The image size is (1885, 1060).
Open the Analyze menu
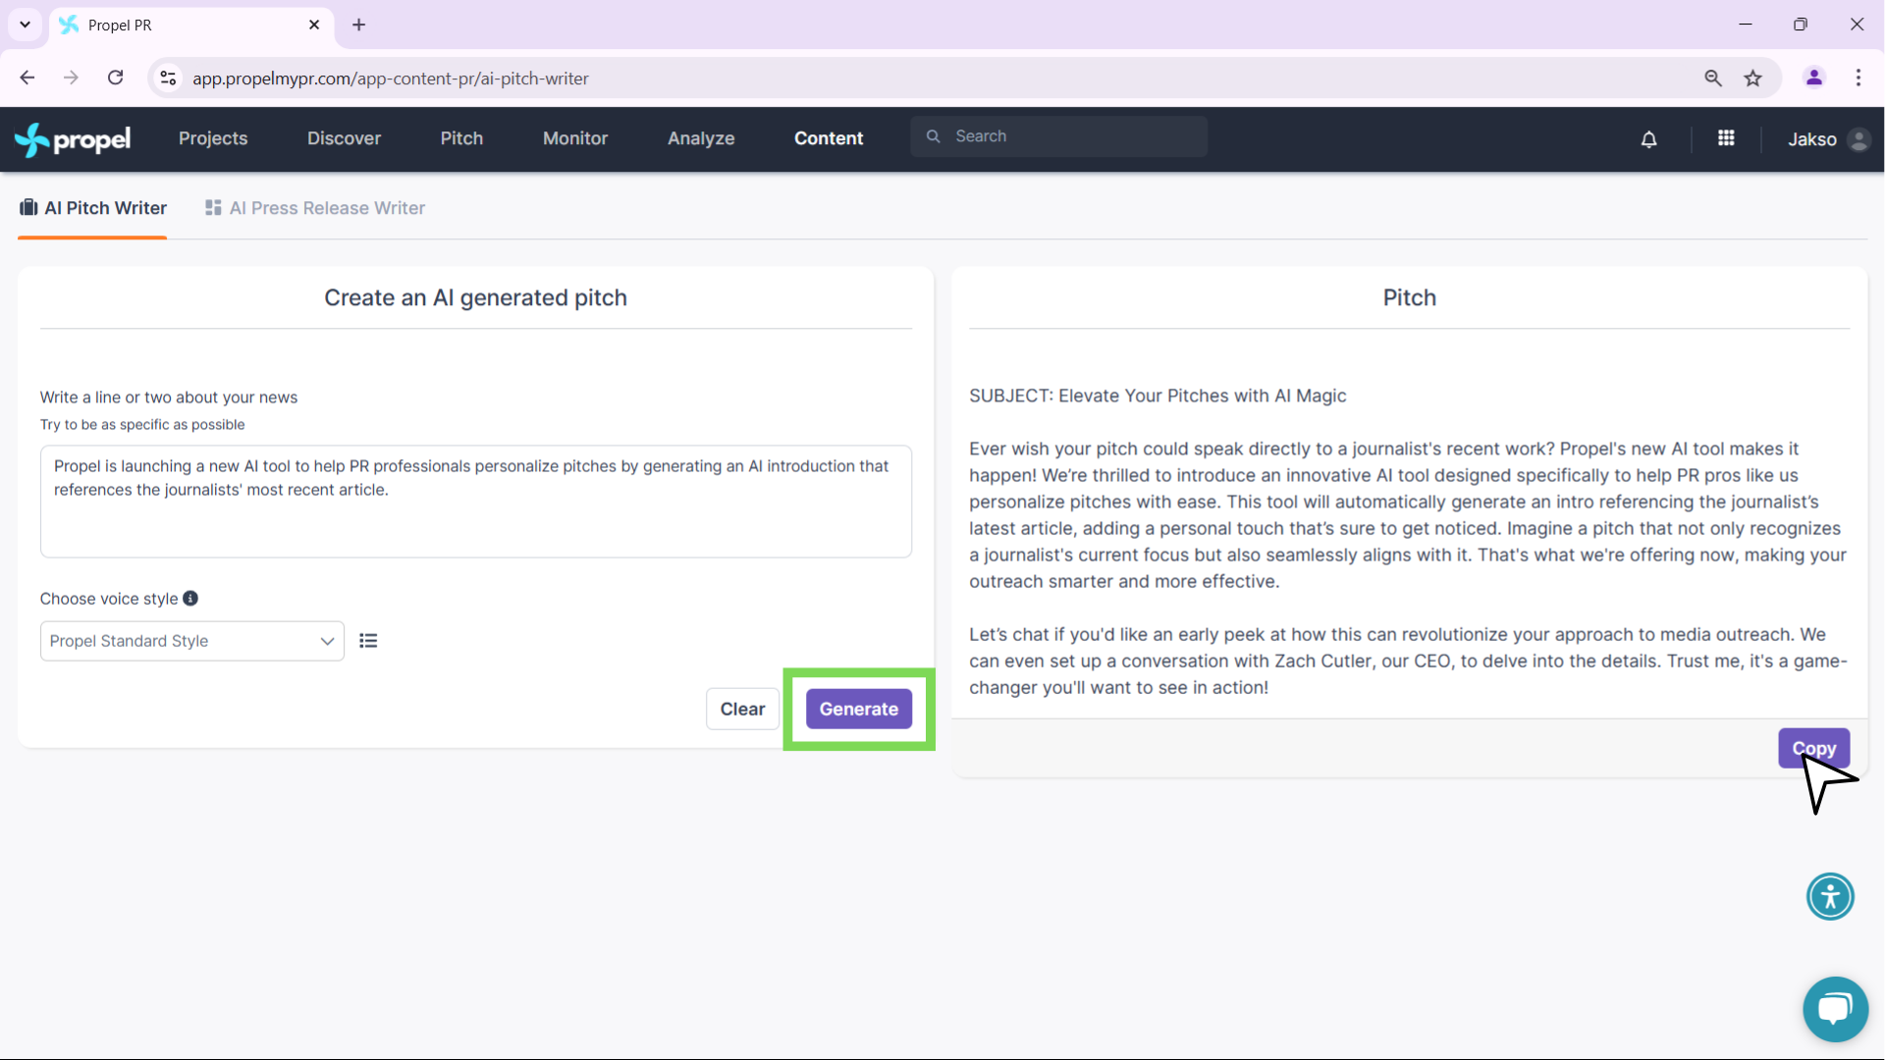click(701, 138)
